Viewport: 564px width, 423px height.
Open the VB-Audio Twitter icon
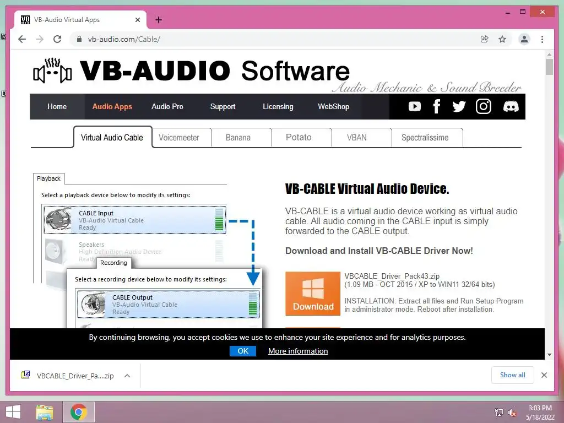click(x=459, y=106)
